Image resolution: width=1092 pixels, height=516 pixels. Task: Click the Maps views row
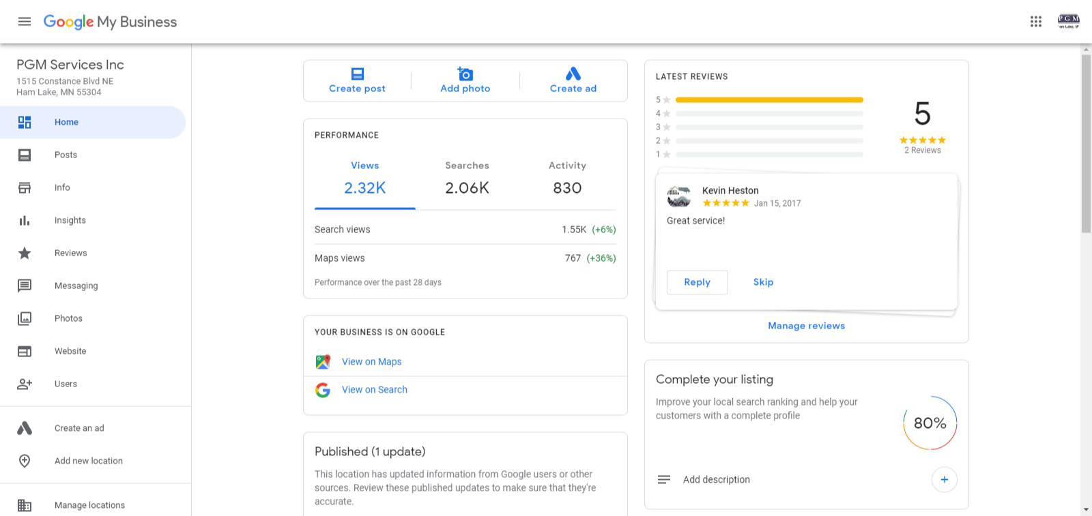click(465, 258)
